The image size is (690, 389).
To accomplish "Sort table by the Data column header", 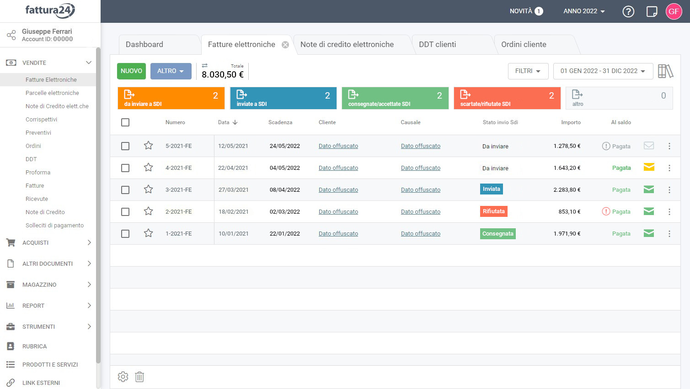I will coord(228,122).
